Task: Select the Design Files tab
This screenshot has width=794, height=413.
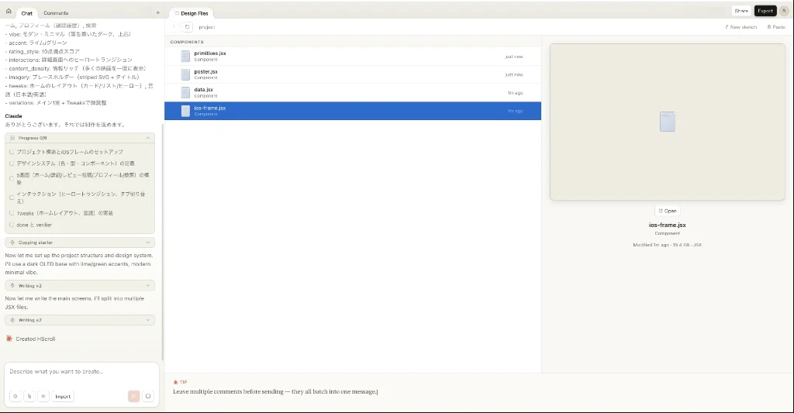Action: click(192, 13)
